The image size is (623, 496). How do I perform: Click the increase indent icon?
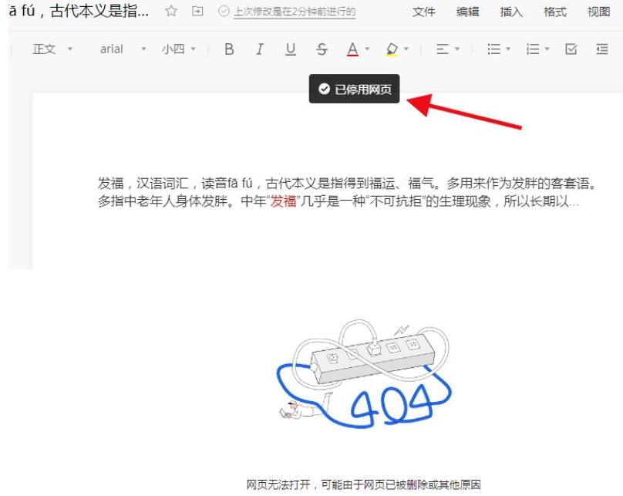coord(602,49)
